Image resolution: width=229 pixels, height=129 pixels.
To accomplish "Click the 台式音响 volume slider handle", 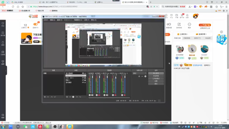I will pyautogui.click(x=92, y=77).
